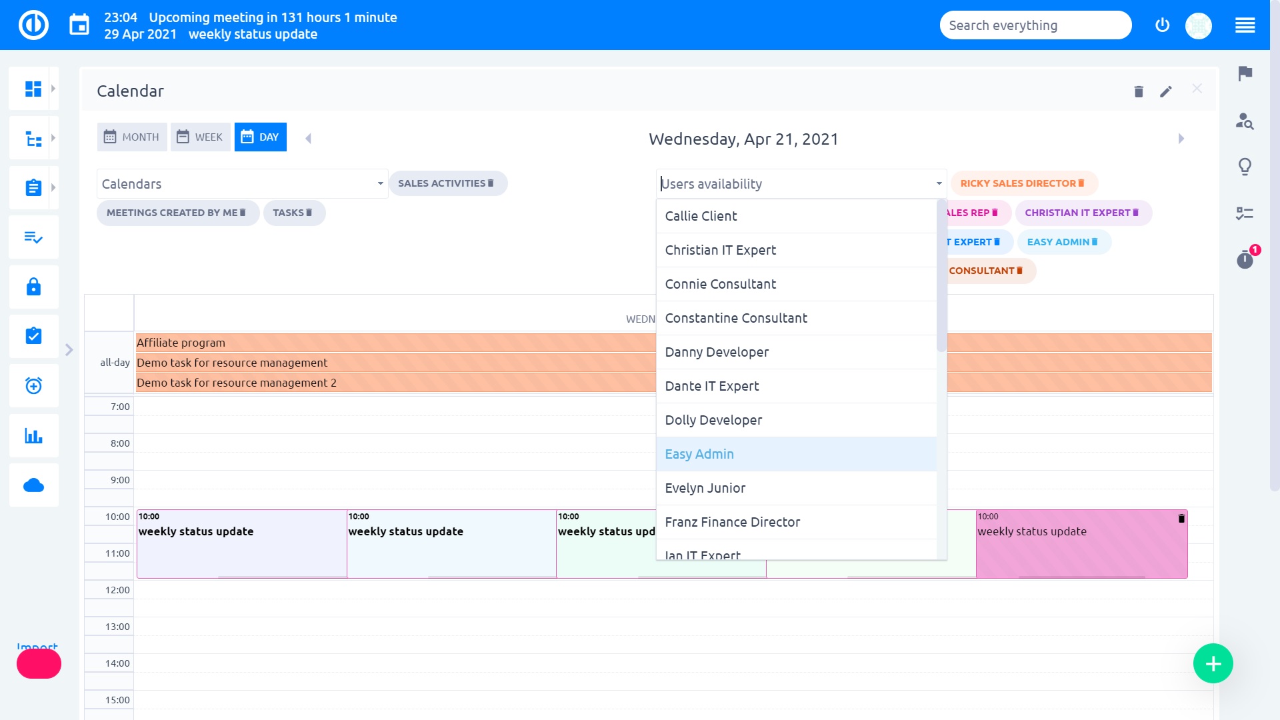Viewport: 1280px width, 720px height.
Task: Click the bar chart reports icon
Action: (33, 436)
